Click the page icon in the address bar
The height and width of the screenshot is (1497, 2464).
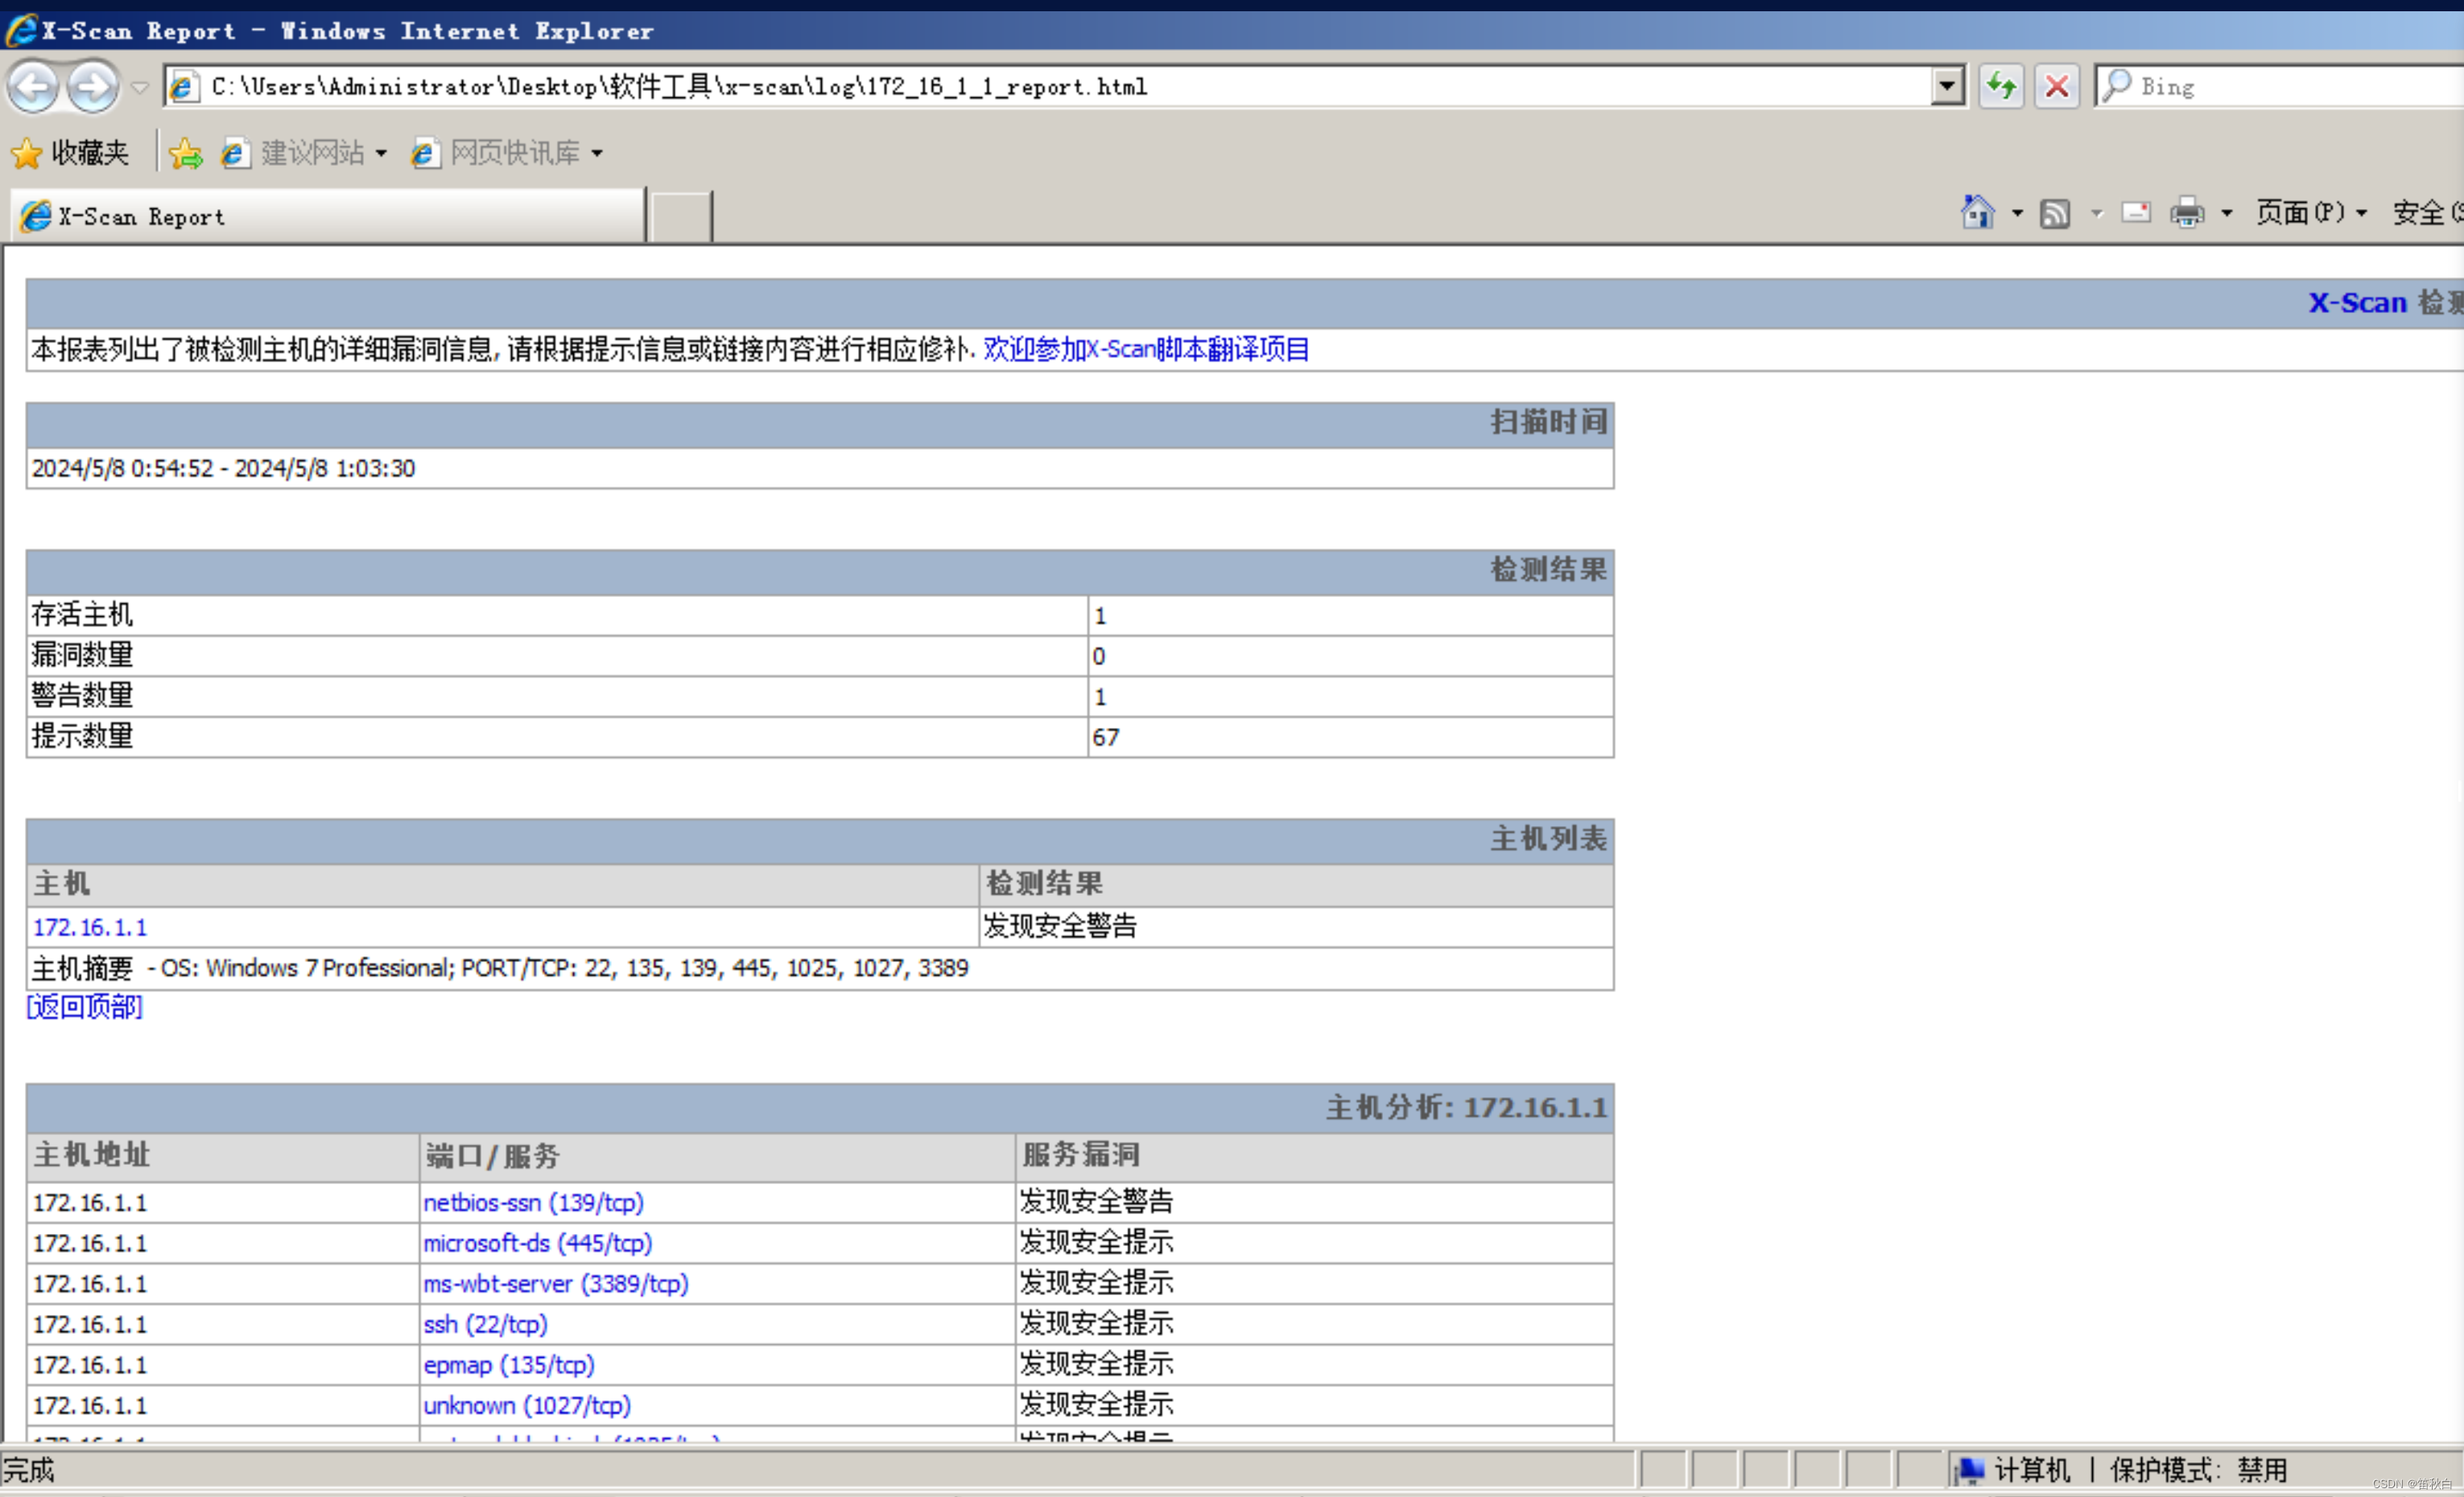183,88
